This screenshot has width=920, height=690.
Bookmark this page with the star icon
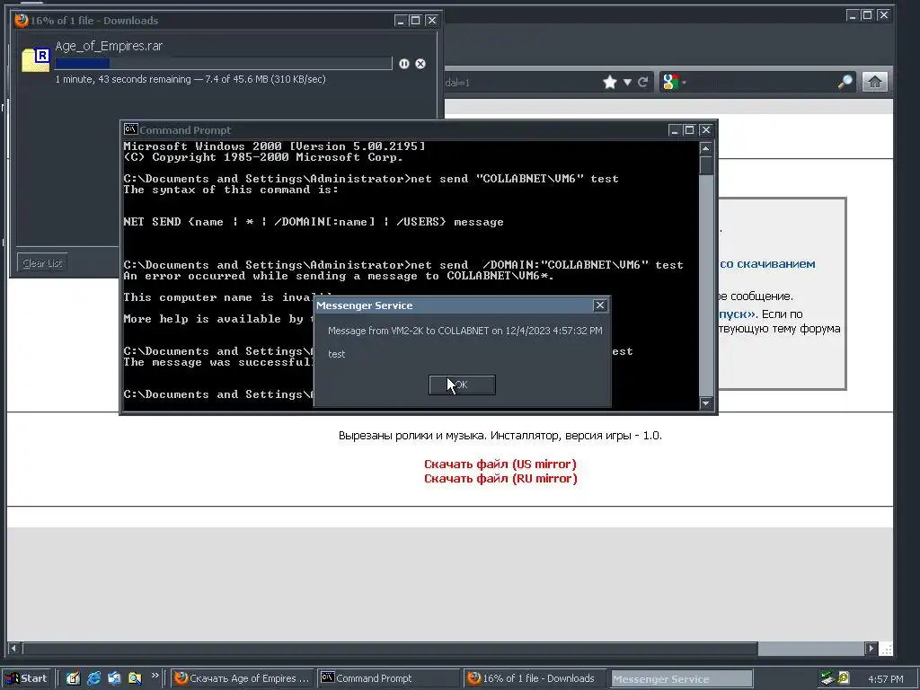pos(610,82)
